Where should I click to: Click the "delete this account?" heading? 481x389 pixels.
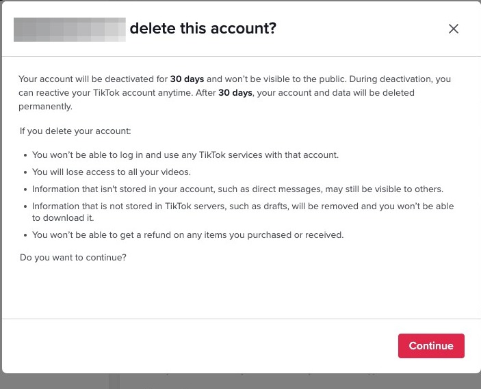[x=203, y=29]
